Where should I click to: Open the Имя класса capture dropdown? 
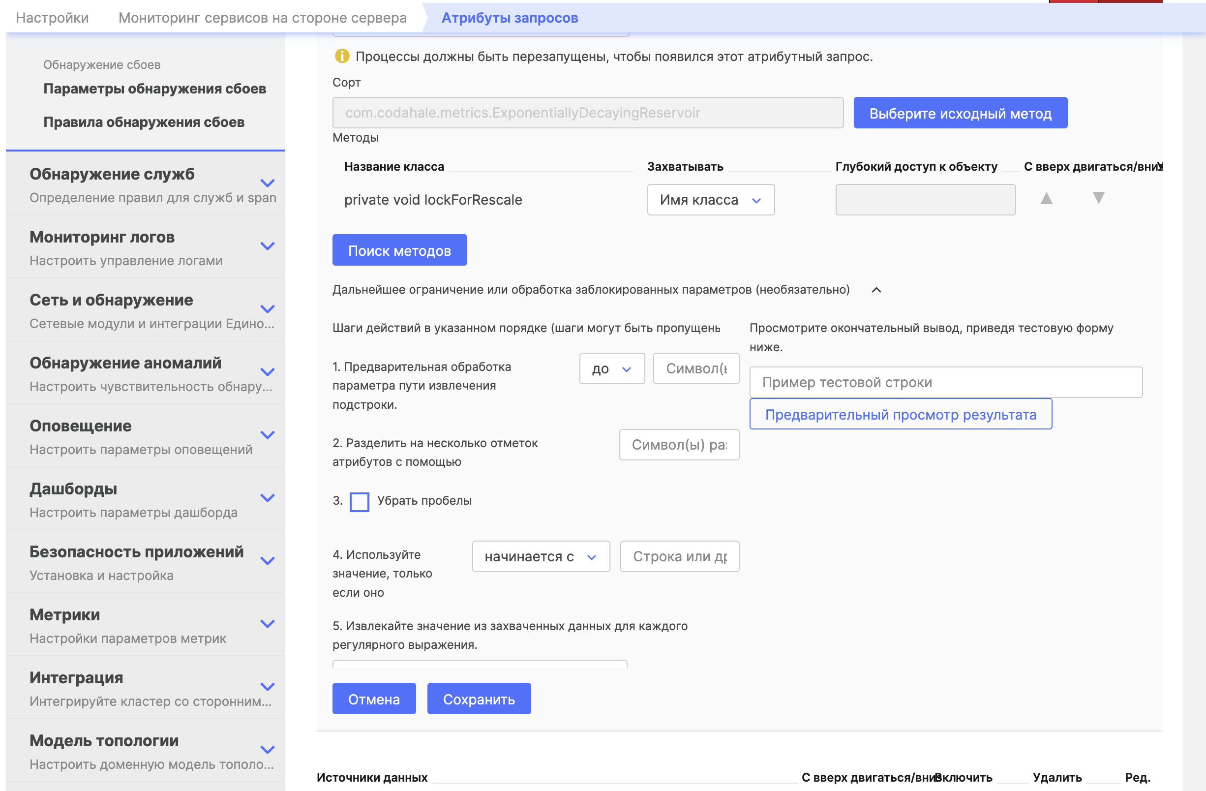coord(710,200)
